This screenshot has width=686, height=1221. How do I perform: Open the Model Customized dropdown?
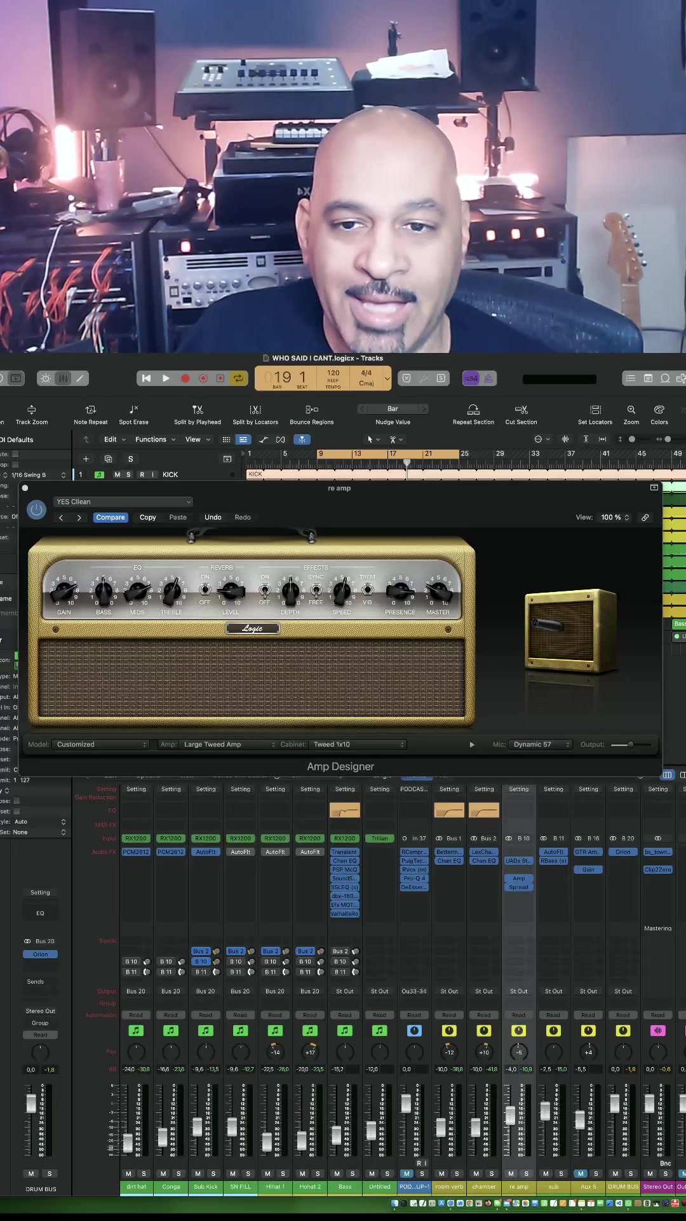click(x=102, y=745)
